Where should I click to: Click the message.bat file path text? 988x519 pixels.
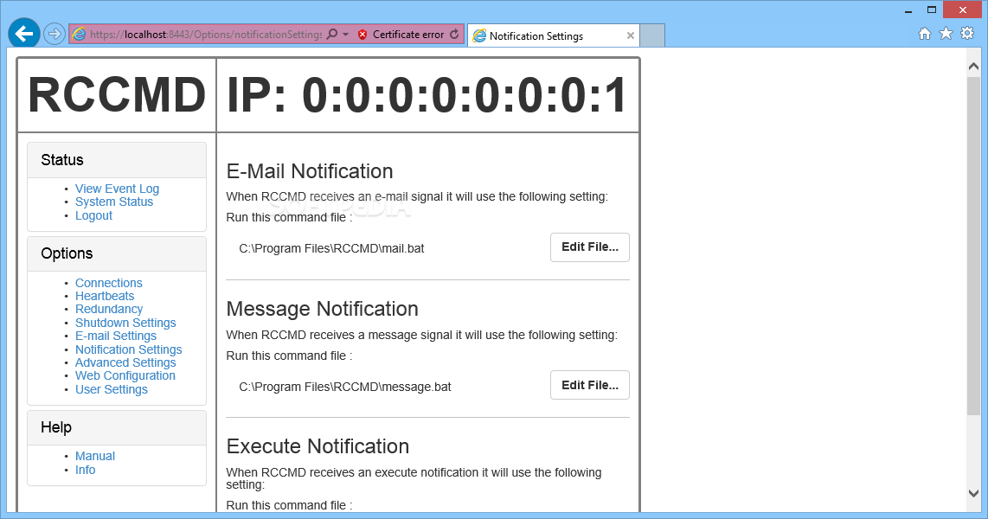[345, 387]
